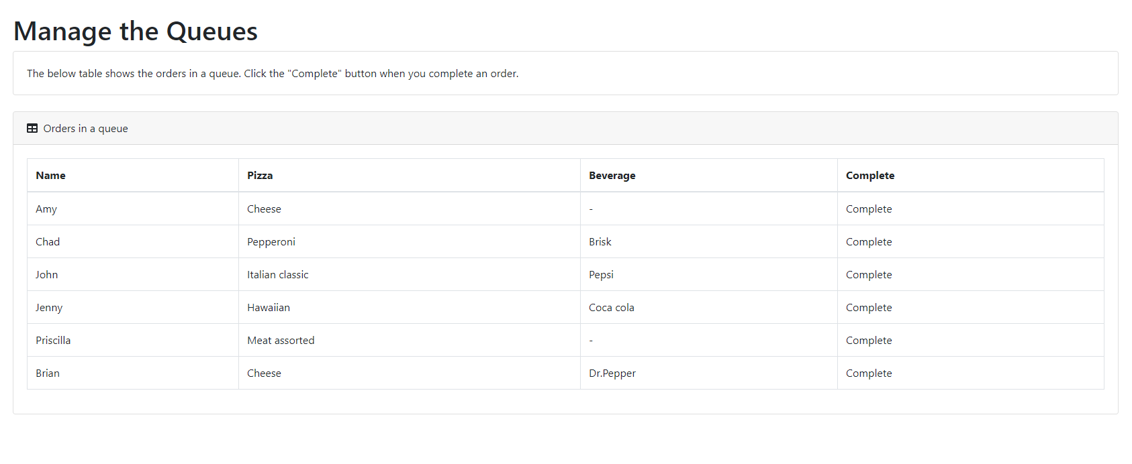The width and height of the screenshot is (1132, 464).
Task: Complete Jenny's Hawaiian order
Action: click(x=868, y=308)
